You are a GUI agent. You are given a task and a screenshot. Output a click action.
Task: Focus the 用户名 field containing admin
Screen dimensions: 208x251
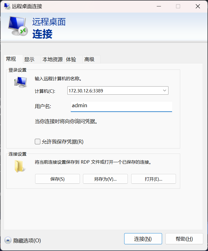[x=121, y=106]
